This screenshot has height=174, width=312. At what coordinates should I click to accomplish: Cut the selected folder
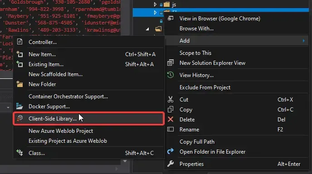coord(237,99)
